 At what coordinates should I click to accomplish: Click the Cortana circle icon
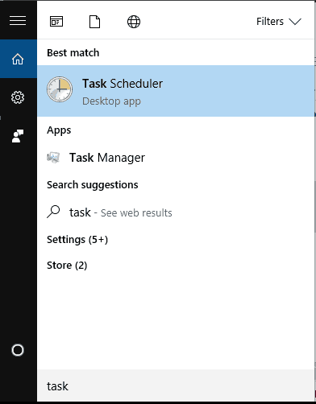18,350
